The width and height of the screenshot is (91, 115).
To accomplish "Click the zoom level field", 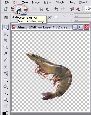I will click(x=88, y=9).
